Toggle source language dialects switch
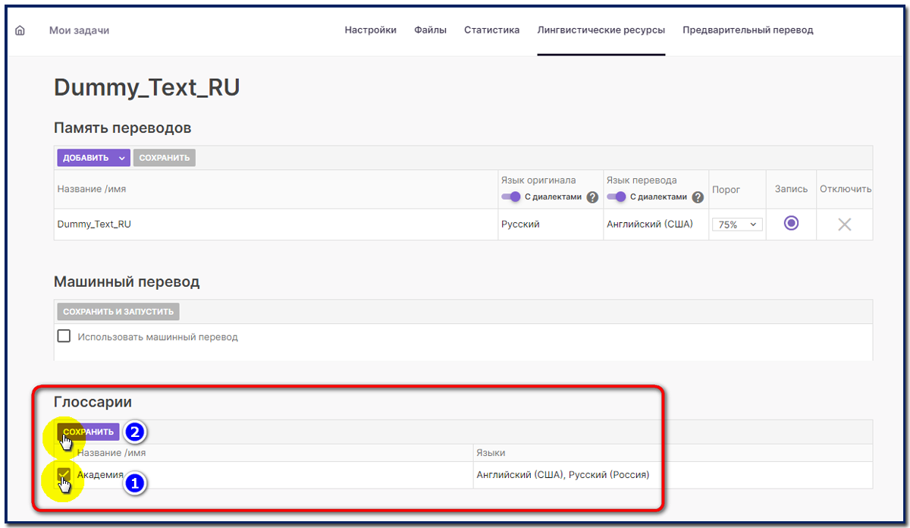The image size is (910, 528). click(x=511, y=197)
